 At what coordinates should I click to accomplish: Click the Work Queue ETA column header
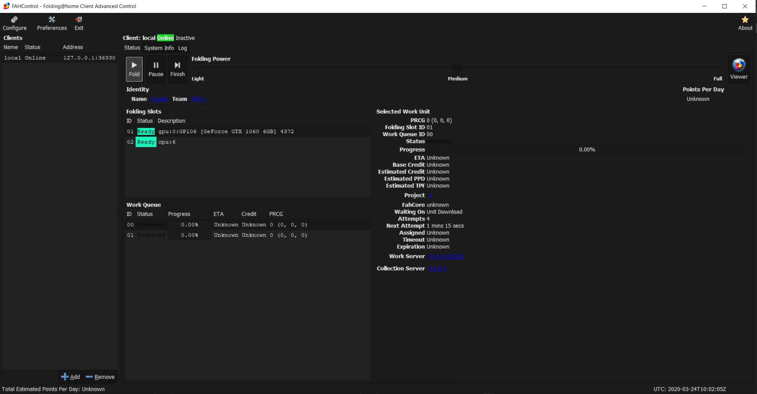(219, 214)
